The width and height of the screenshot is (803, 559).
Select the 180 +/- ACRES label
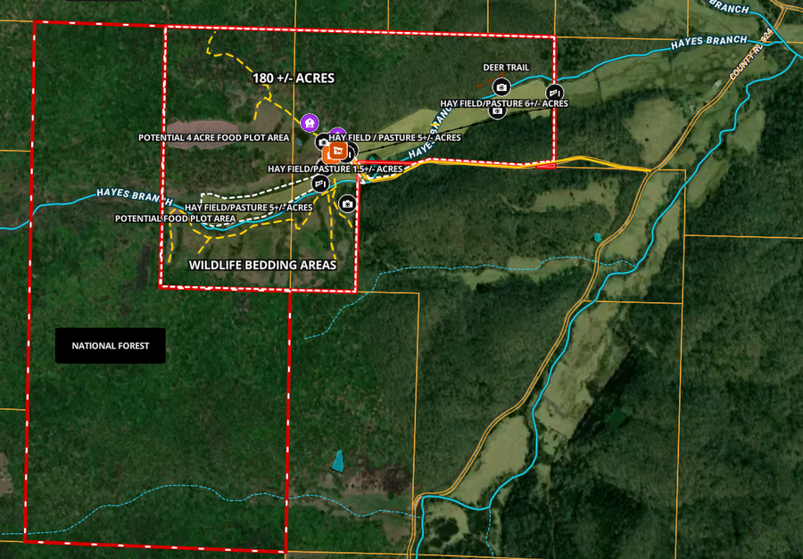point(293,78)
